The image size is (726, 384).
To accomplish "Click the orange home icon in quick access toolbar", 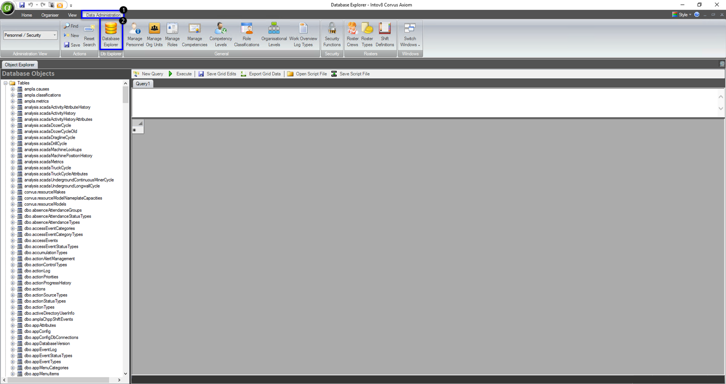I will [60, 5].
